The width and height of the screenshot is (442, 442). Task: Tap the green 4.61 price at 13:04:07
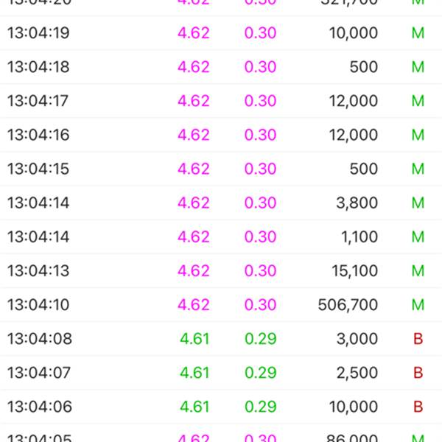[x=194, y=373]
